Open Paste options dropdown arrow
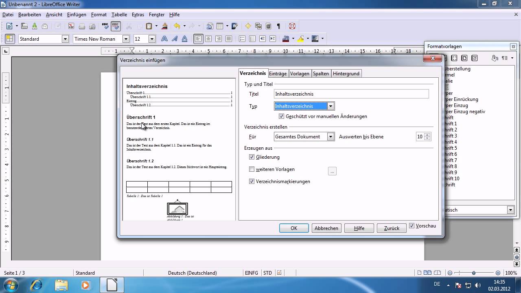 pyautogui.click(x=156, y=26)
